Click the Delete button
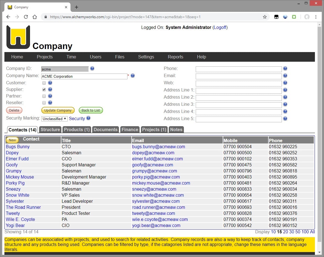Image resolution: width=324 pixels, height=257 pixels. tap(14, 110)
